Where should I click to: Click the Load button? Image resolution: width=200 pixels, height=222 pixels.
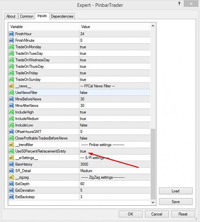click(176, 191)
